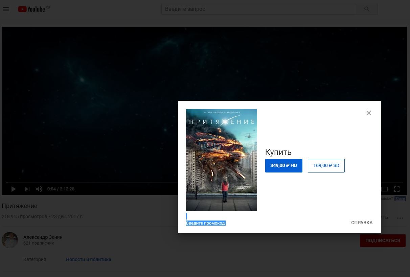This screenshot has height=277, width=410.
Task: Open СПРАВКА help in dialog
Action: point(362,223)
